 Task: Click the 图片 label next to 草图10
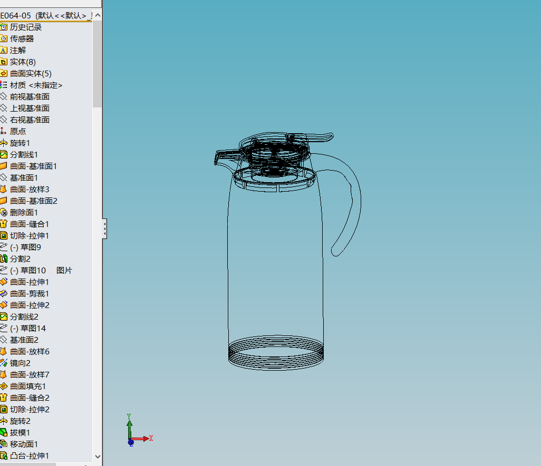pyautogui.click(x=64, y=270)
